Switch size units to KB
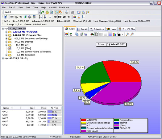Image resolution: width=162 pixels, height=139 pixels. (55, 17)
